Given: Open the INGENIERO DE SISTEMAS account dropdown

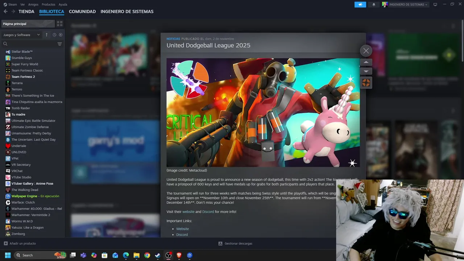Looking at the screenshot, I should (405, 4).
